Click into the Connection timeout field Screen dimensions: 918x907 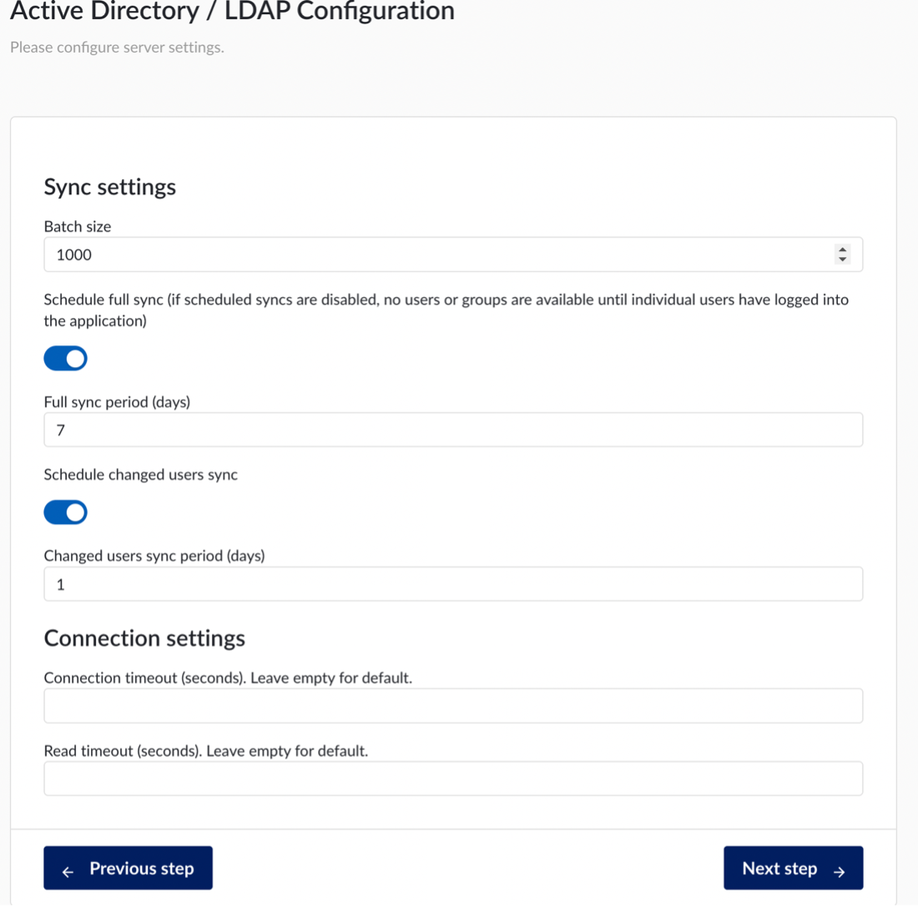pyautogui.click(x=452, y=706)
